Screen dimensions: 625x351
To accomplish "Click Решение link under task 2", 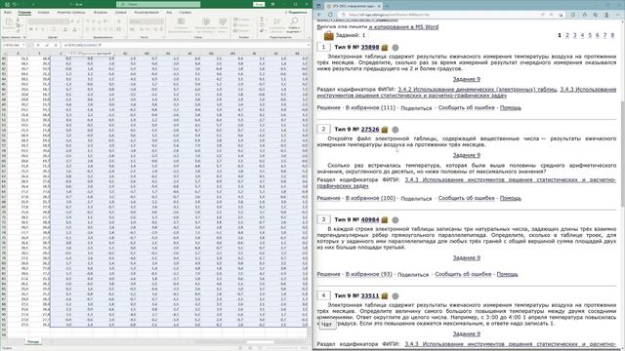I will click(328, 198).
